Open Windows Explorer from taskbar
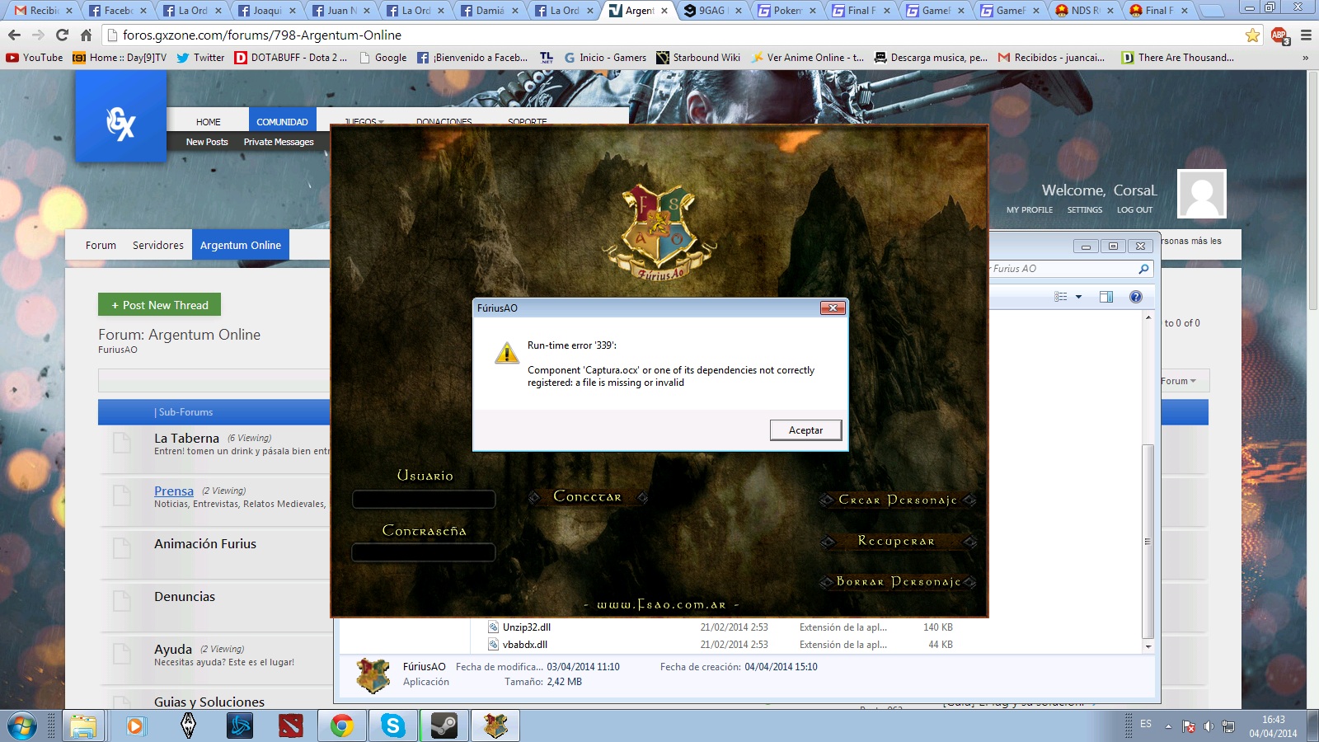 83,726
